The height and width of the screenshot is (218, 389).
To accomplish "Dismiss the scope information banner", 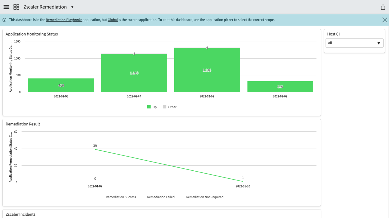I will coord(385,20).
